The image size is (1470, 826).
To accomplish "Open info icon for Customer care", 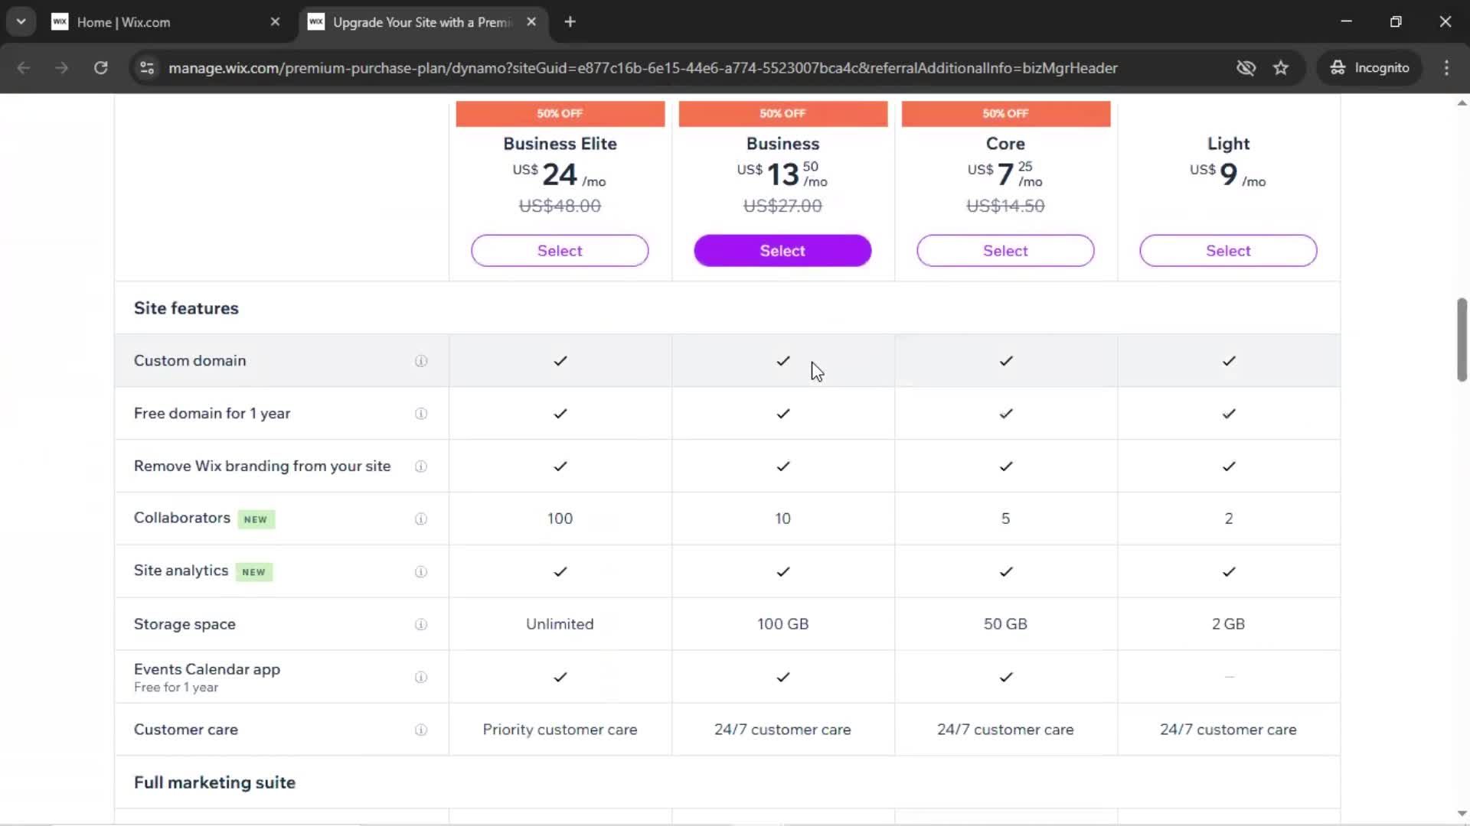I will [x=421, y=730].
